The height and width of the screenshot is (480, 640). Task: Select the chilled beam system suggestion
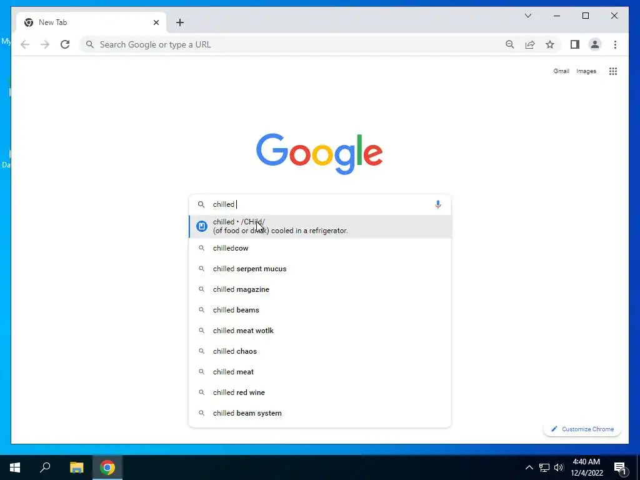coord(319,413)
